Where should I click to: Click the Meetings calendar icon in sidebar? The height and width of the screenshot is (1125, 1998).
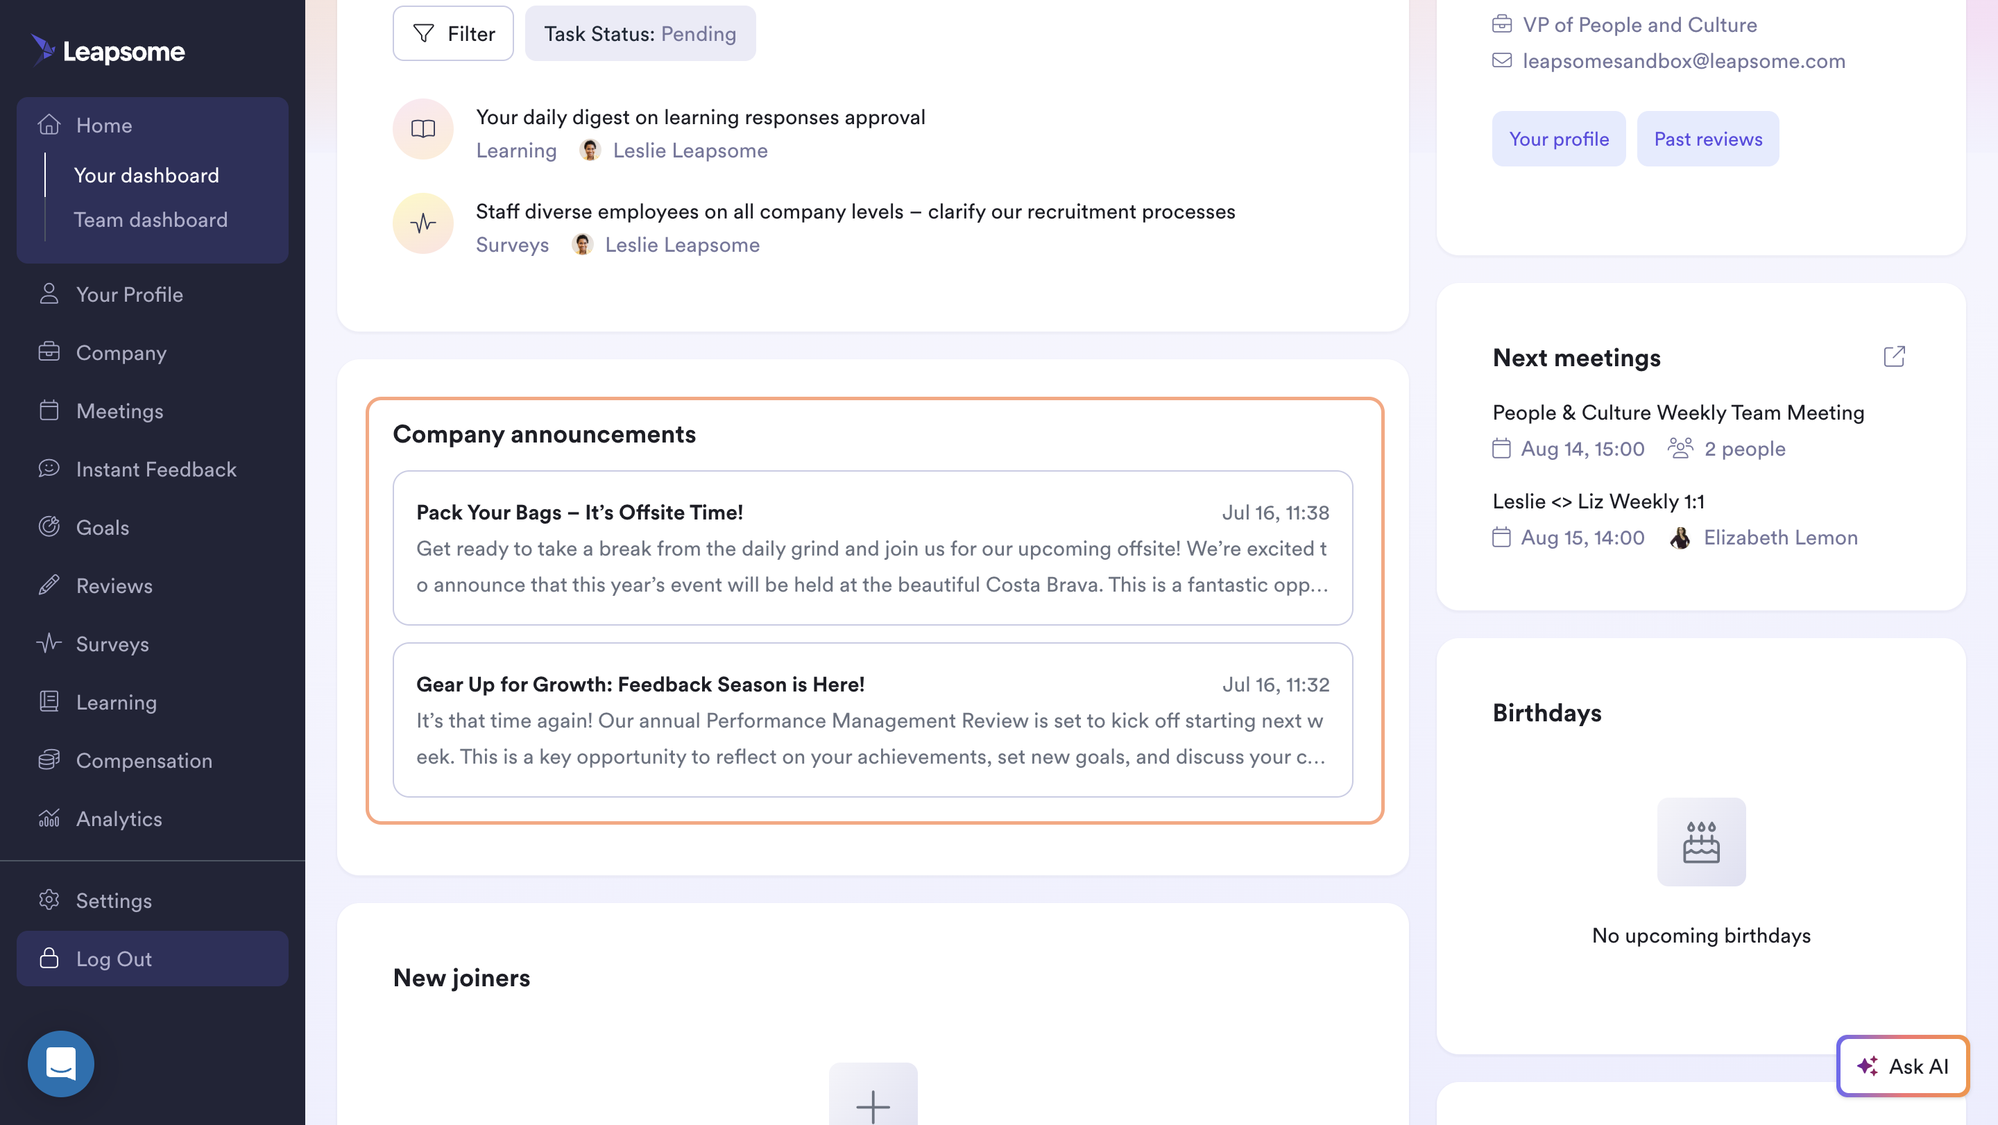(x=49, y=410)
